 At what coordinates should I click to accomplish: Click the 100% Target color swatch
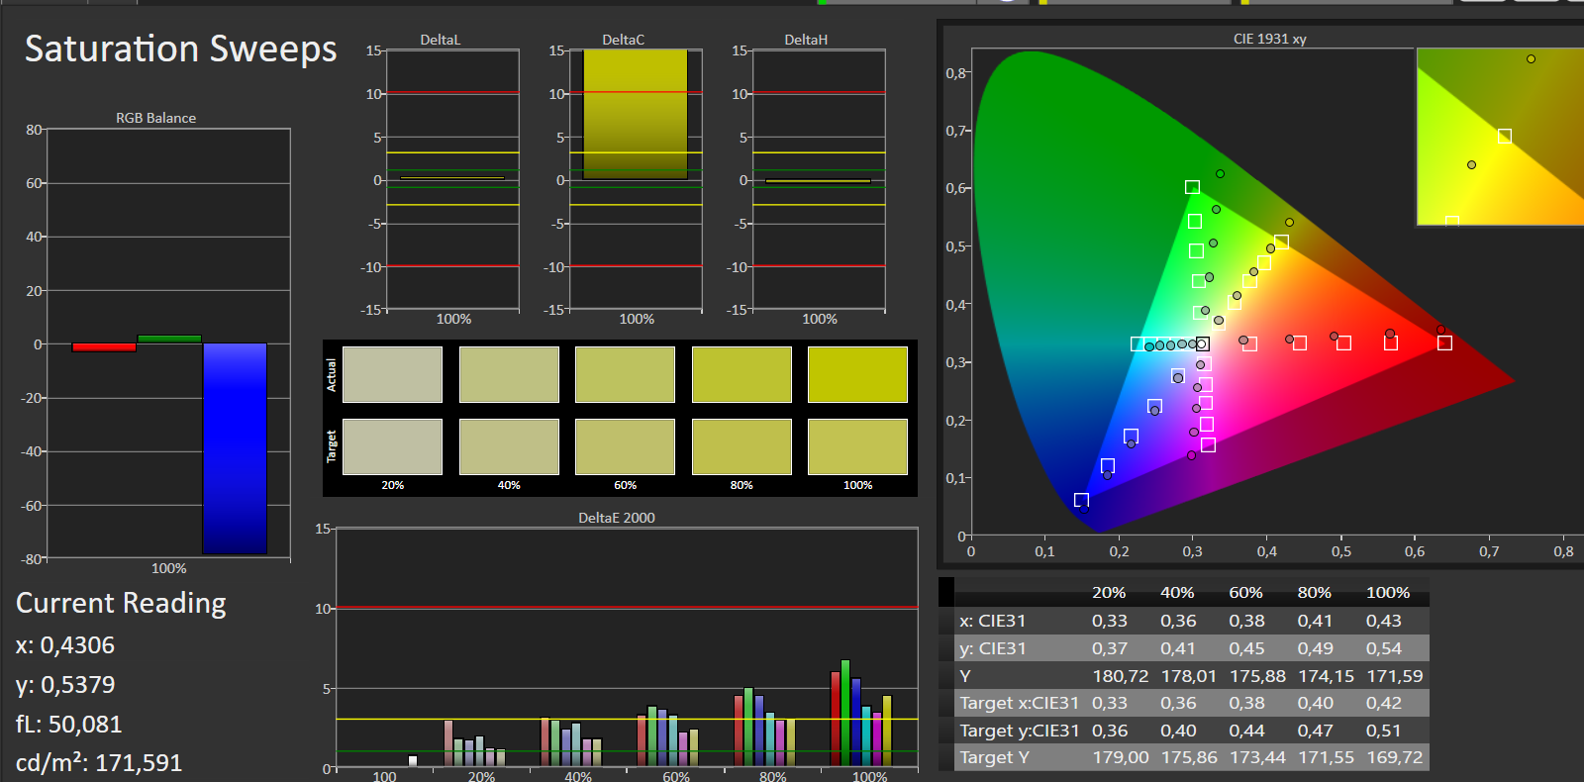point(857,446)
